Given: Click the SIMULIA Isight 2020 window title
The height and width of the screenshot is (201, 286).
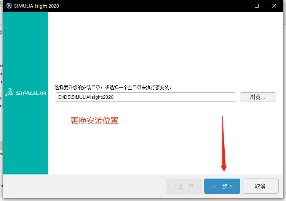Looking at the screenshot, I should (37, 6).
